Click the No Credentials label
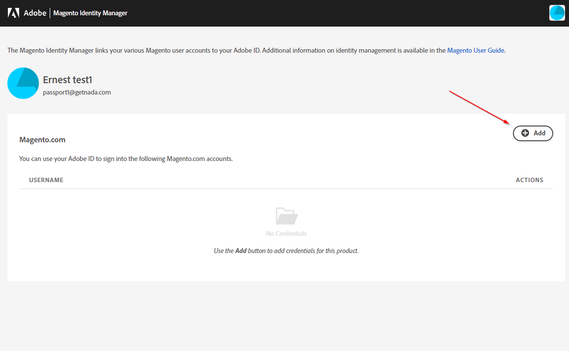The image size is (569, 351). click(286, 233)
